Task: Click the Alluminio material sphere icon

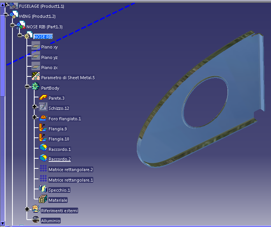Action: point(36,219)
